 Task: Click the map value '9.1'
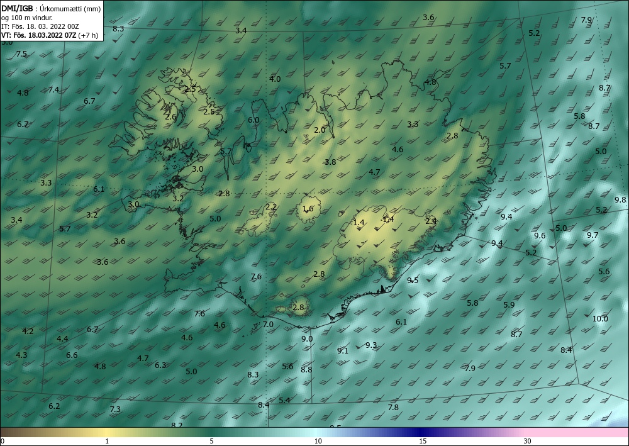click(343, 351)
